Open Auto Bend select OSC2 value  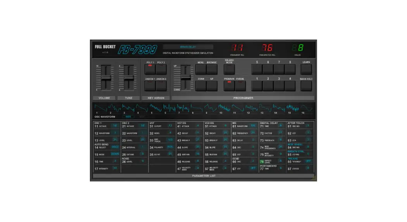point(115,147)
